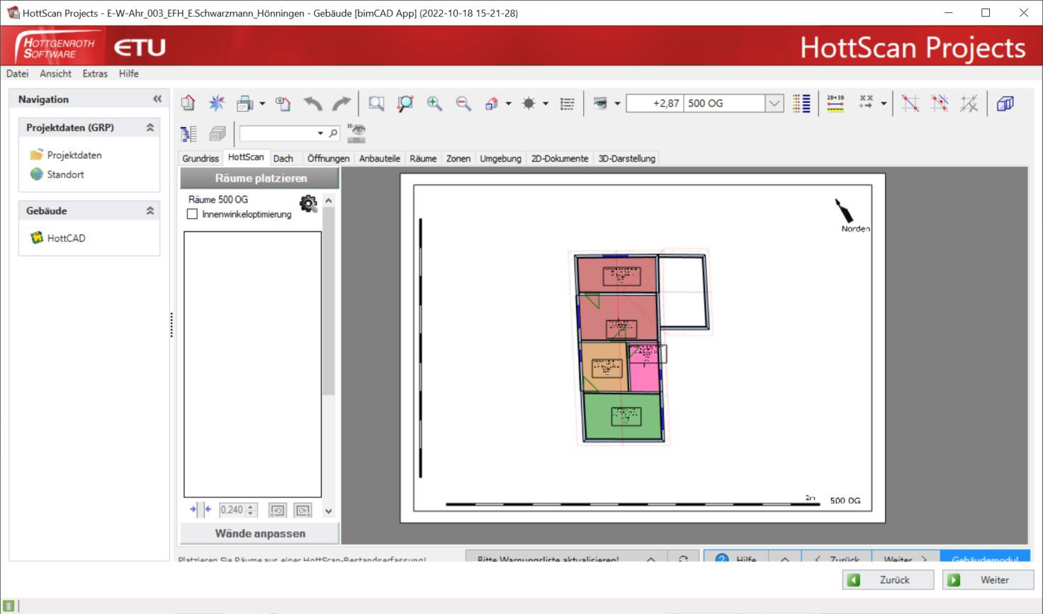Image resolution: width=1043 pixels, height=614 pixels.
Task: Click the house view icon
Action: (492, 104)
